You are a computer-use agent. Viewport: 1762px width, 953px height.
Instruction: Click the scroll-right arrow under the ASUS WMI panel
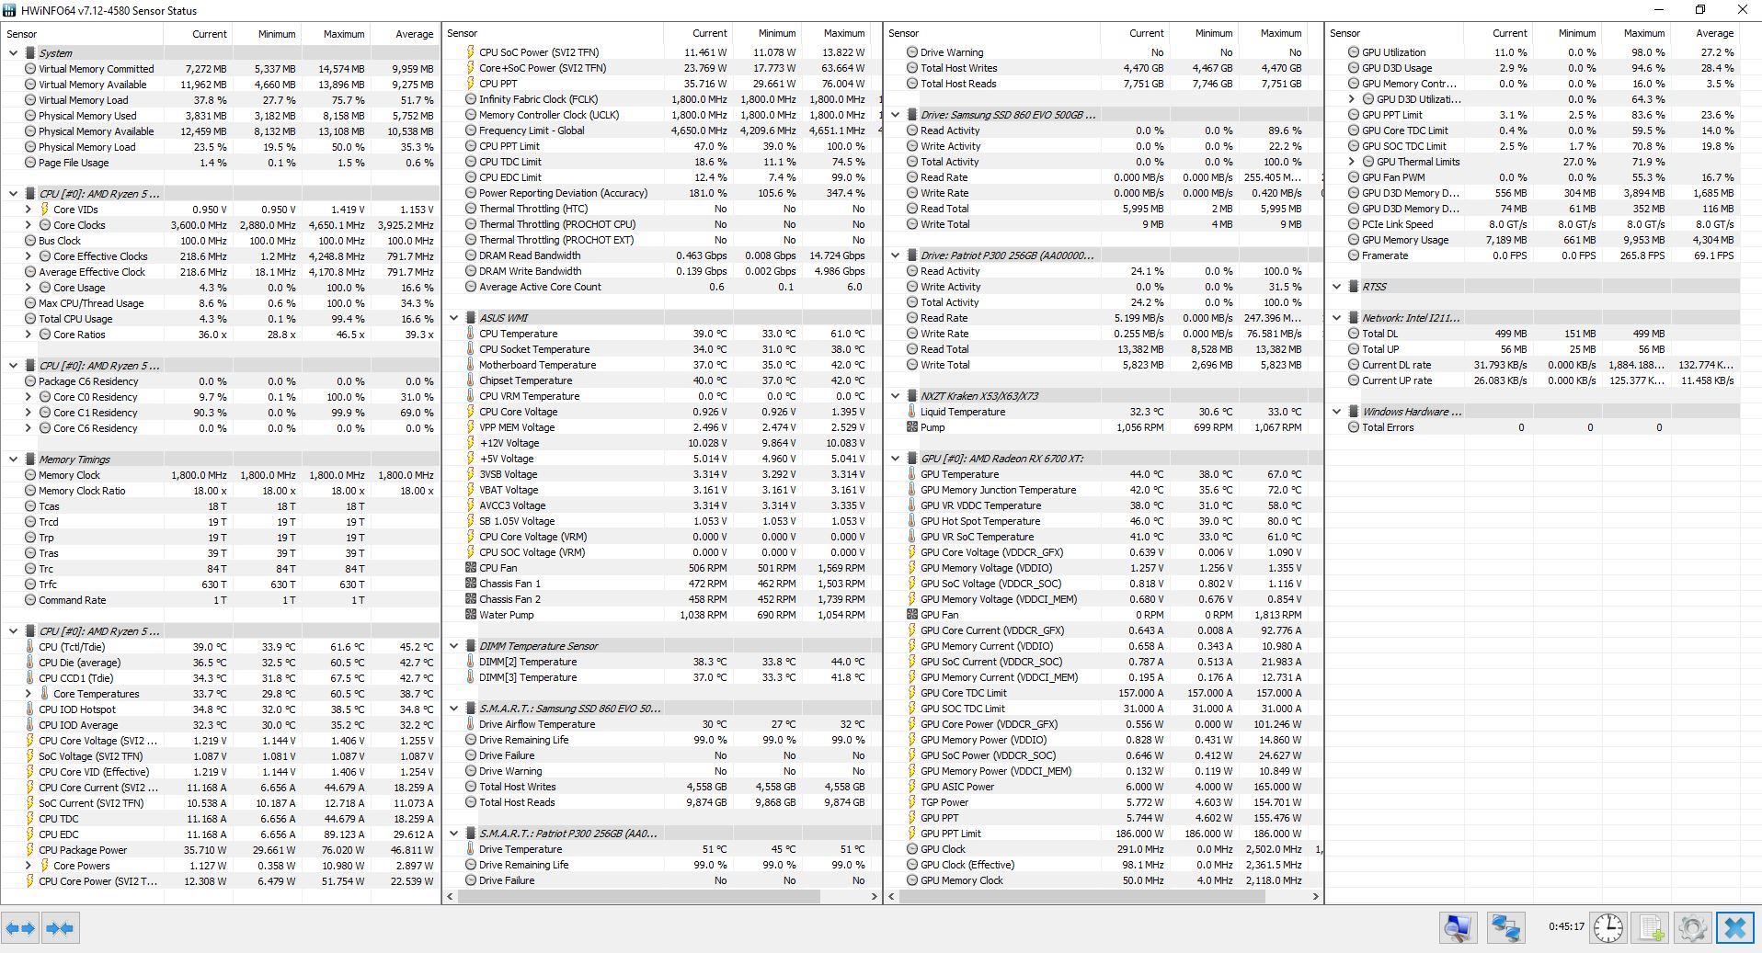(874, 896)
